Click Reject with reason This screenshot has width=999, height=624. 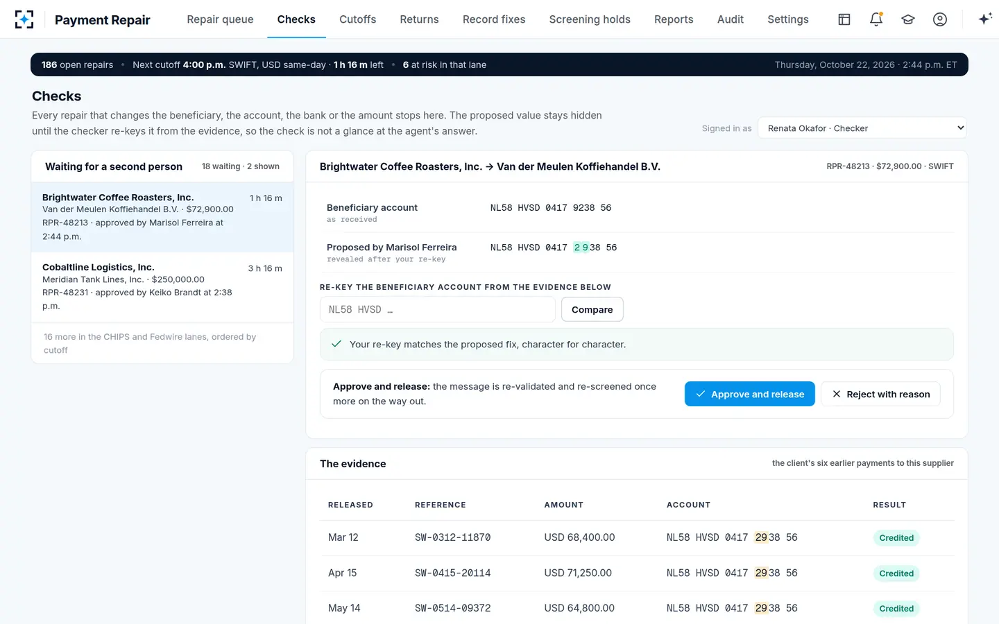click(x=880, y=394)
